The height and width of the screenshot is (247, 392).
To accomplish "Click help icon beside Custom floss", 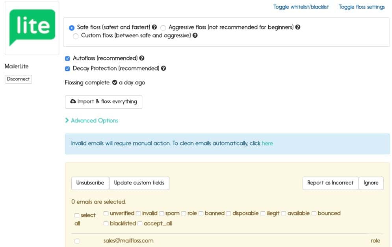I will (x=195, y=35).
